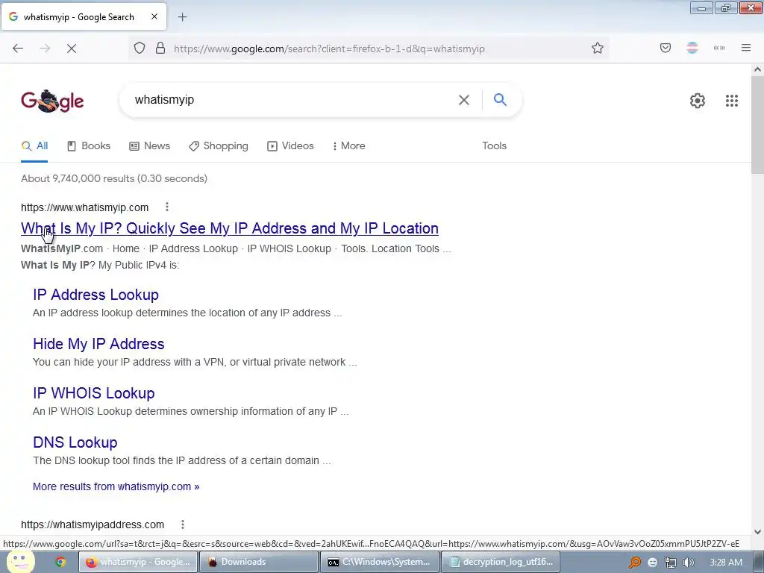Image resolution: width=764 pixels, height=573 pixels.
Task: Select the All results tab
Action: pos(34,145)
